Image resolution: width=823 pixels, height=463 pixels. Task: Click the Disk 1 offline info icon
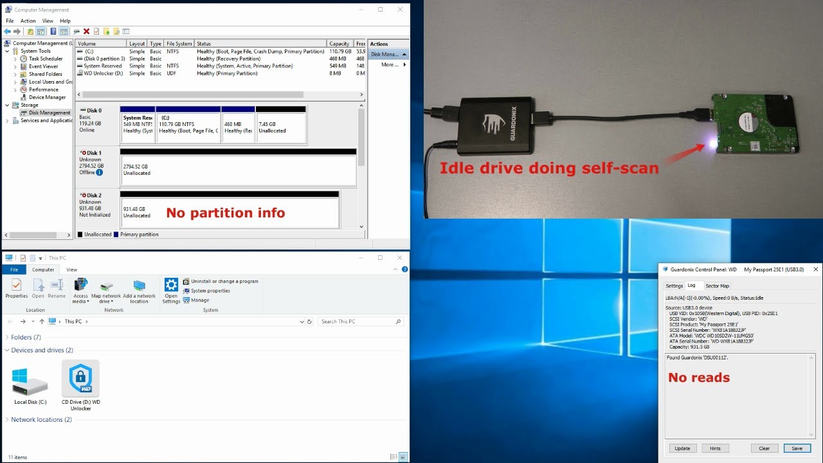(x=99, y=172)
